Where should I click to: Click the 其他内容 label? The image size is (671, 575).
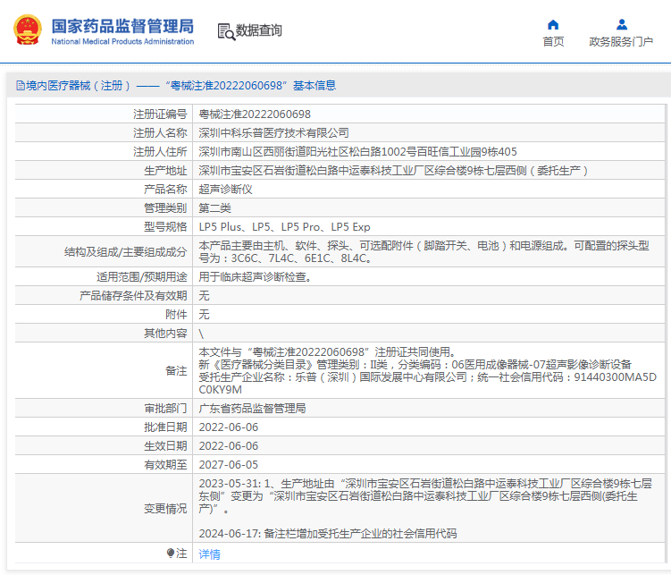pos(165,334)
